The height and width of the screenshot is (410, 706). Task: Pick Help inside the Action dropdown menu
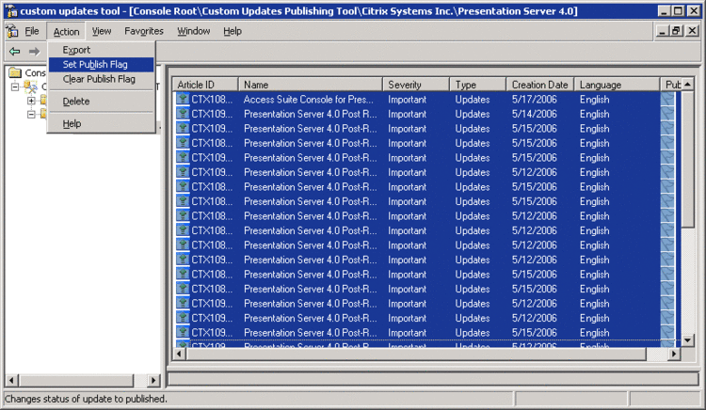tap(102, 123)
